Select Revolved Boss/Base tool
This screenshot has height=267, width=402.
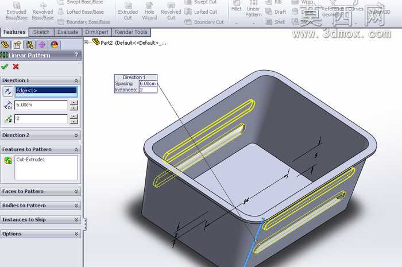[x=42, y=11]
